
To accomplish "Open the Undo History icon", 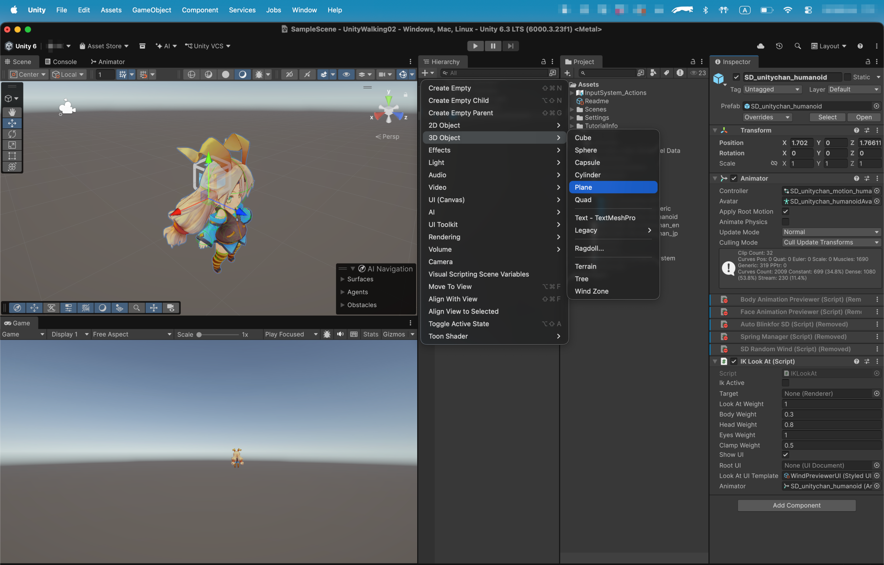I will coord(779,46).
